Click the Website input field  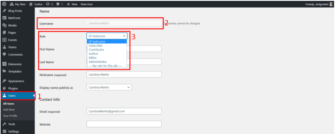pos(124,124)
